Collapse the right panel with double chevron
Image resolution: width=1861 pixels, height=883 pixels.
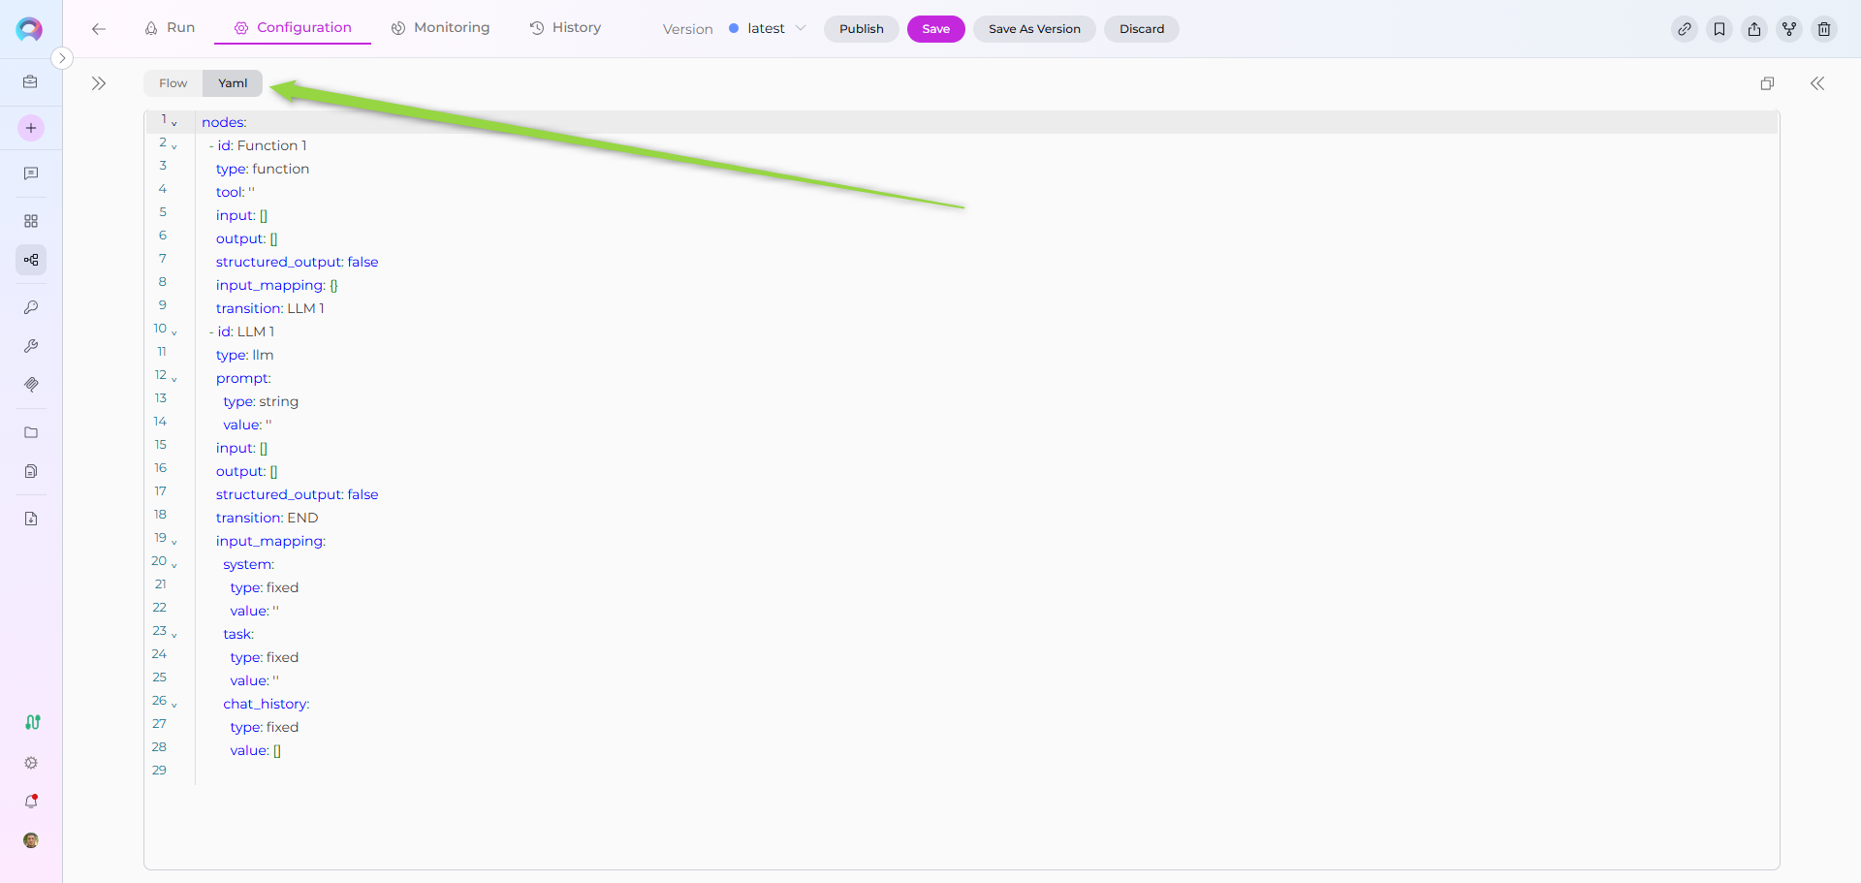(x=1816, y=83)
